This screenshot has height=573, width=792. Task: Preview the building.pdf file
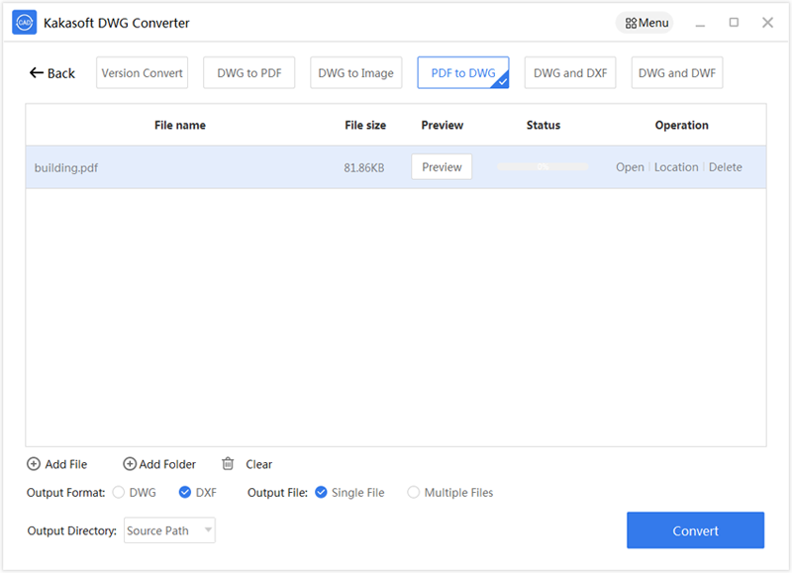tap(442, 166)
